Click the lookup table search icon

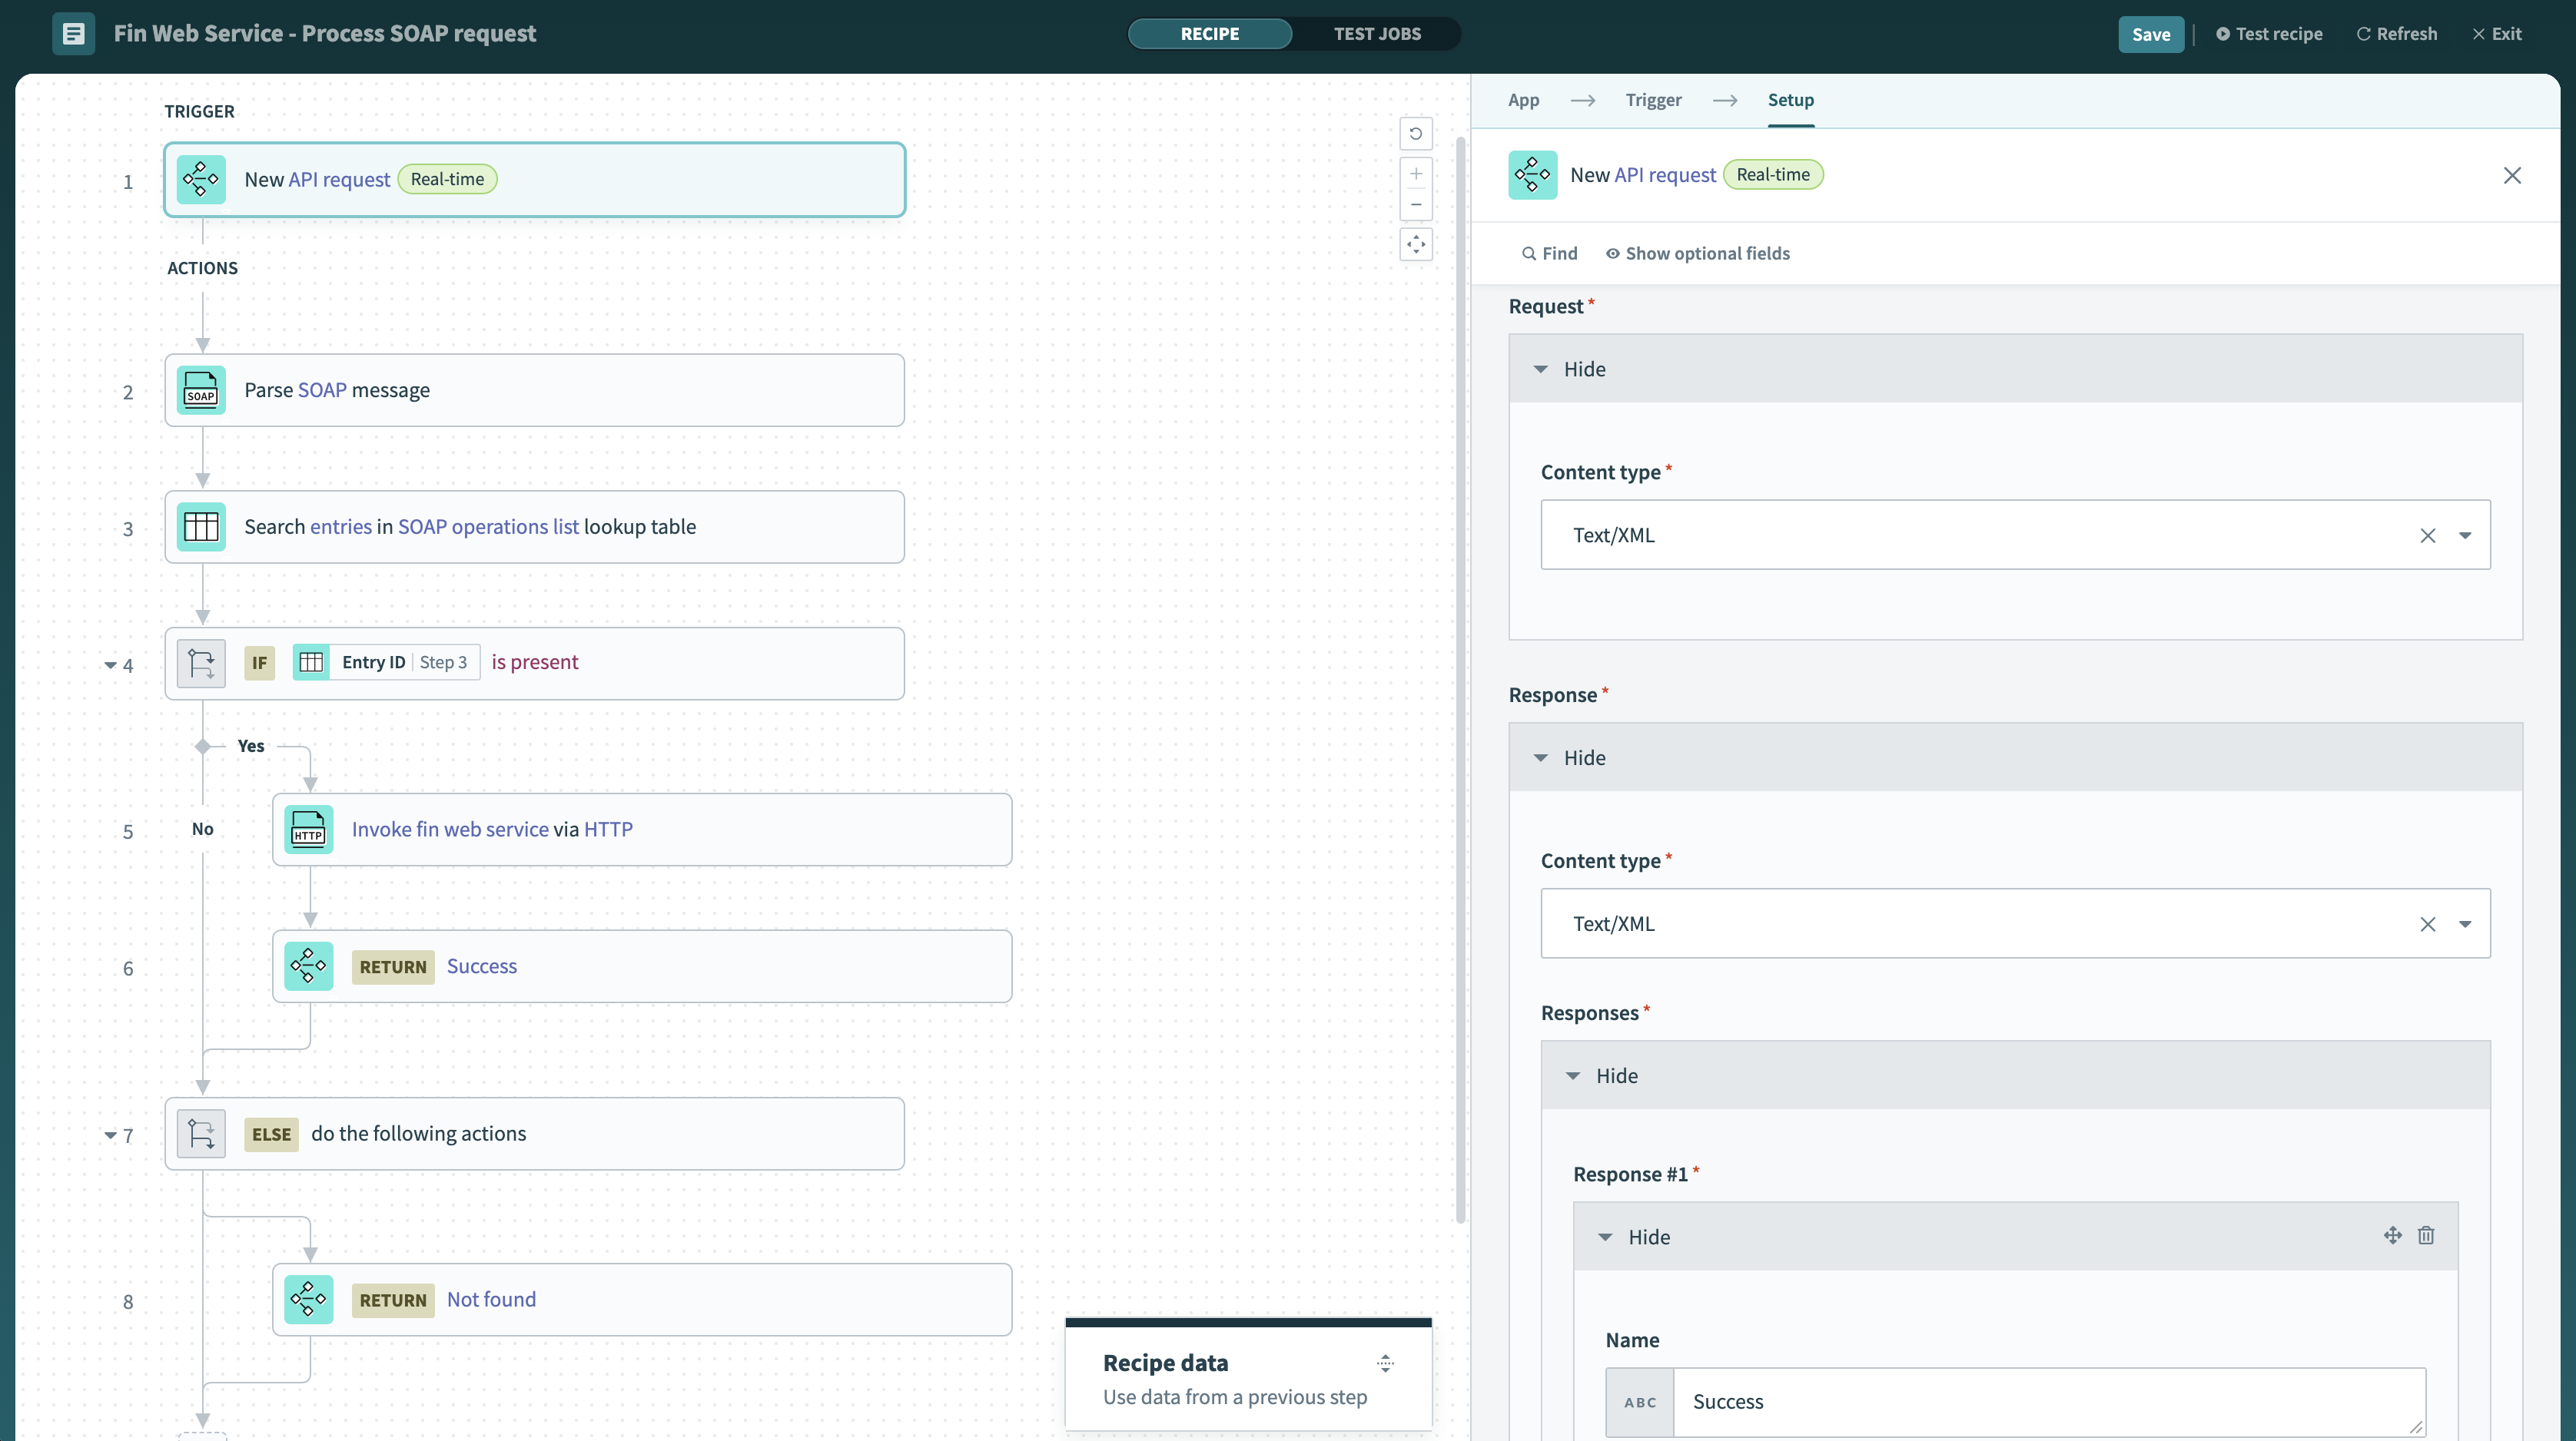(x=200, y=525)
